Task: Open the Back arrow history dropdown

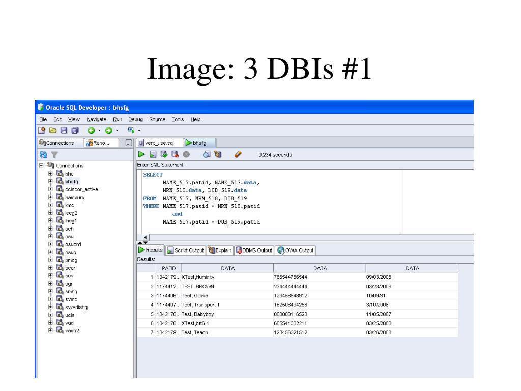Action: tap(99, 131)
